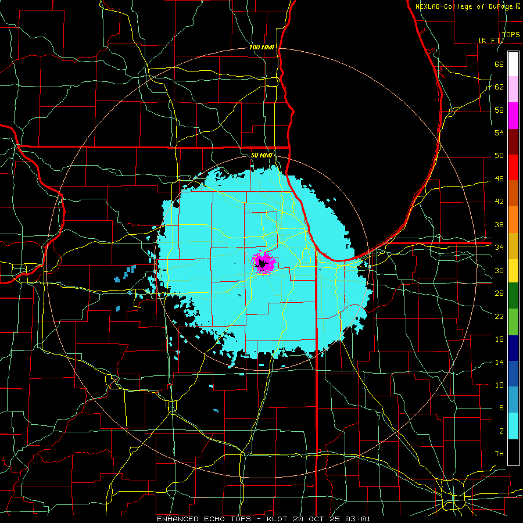523x523 pixels.
Task: Select the "58" scale label
Action: (x=499, y=110)
